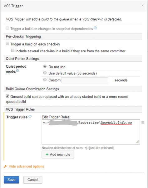Click the VCS tree picker icon beside rules box
The width and height of the screenshot is (148, 188).
tap(143, 123)
